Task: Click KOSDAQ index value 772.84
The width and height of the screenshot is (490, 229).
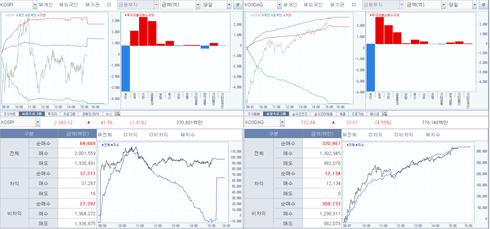Action: (308, 123)
